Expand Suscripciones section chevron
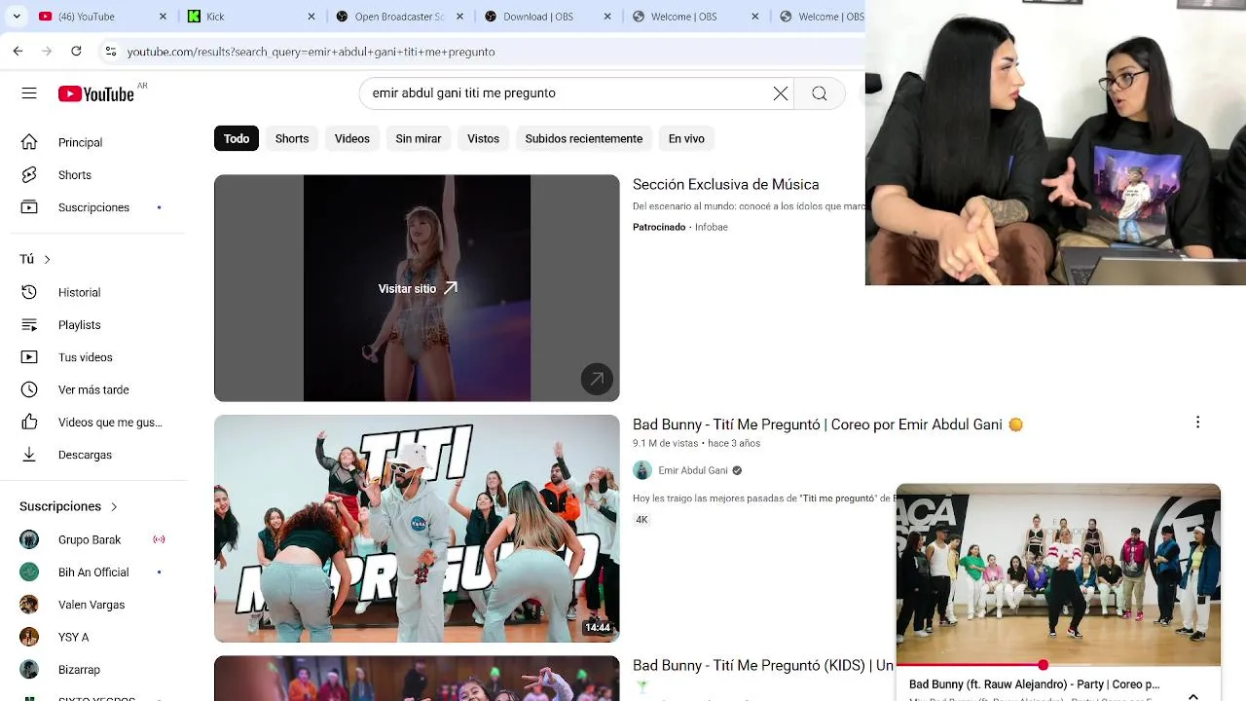Image resolution: width=1246 pixels, height=701 pixels. 113,506
